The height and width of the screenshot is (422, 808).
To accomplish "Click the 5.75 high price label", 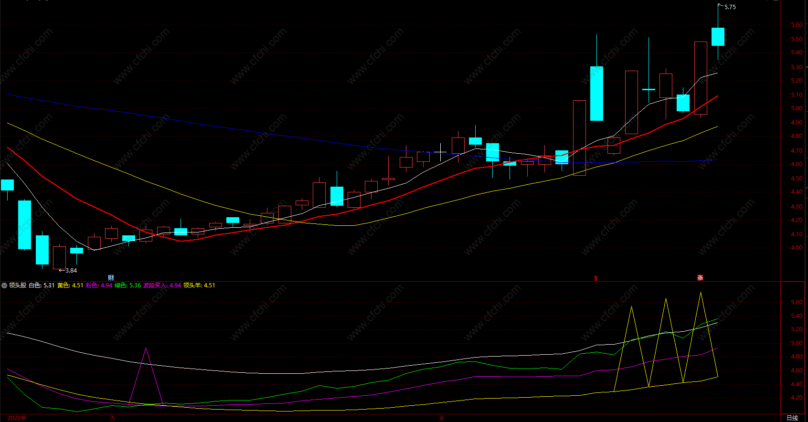I will click(x=730, y=7).
